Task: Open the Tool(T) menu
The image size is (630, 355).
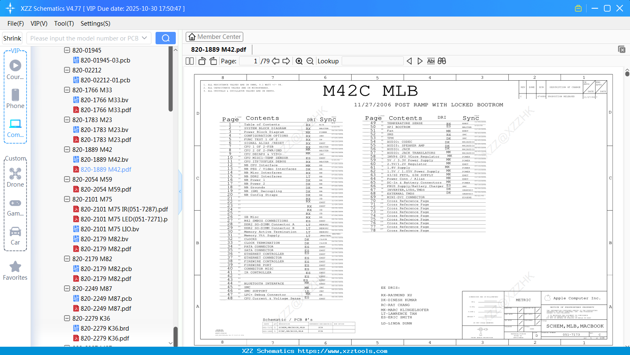Action: coord(64,24)
